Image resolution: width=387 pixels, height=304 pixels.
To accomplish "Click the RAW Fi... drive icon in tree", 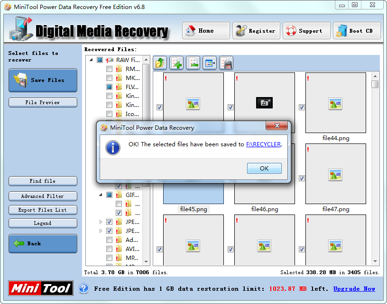I will 110,60.
